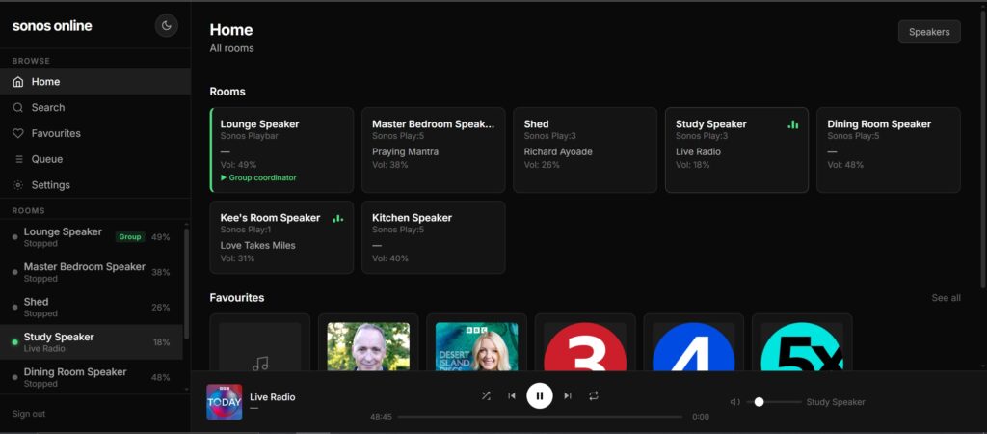Click Live Radio now playing title
Viewport: 987px width, 434px height.
pyautogui.click(x=273, y=396)
